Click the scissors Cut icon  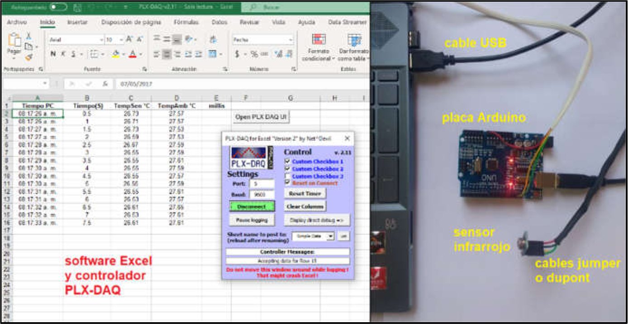pos(29,36)
